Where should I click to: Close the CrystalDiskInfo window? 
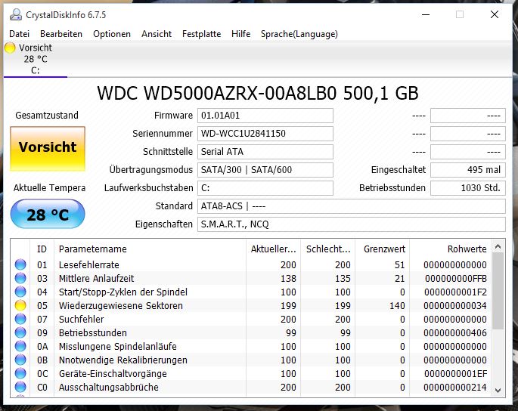495,14
